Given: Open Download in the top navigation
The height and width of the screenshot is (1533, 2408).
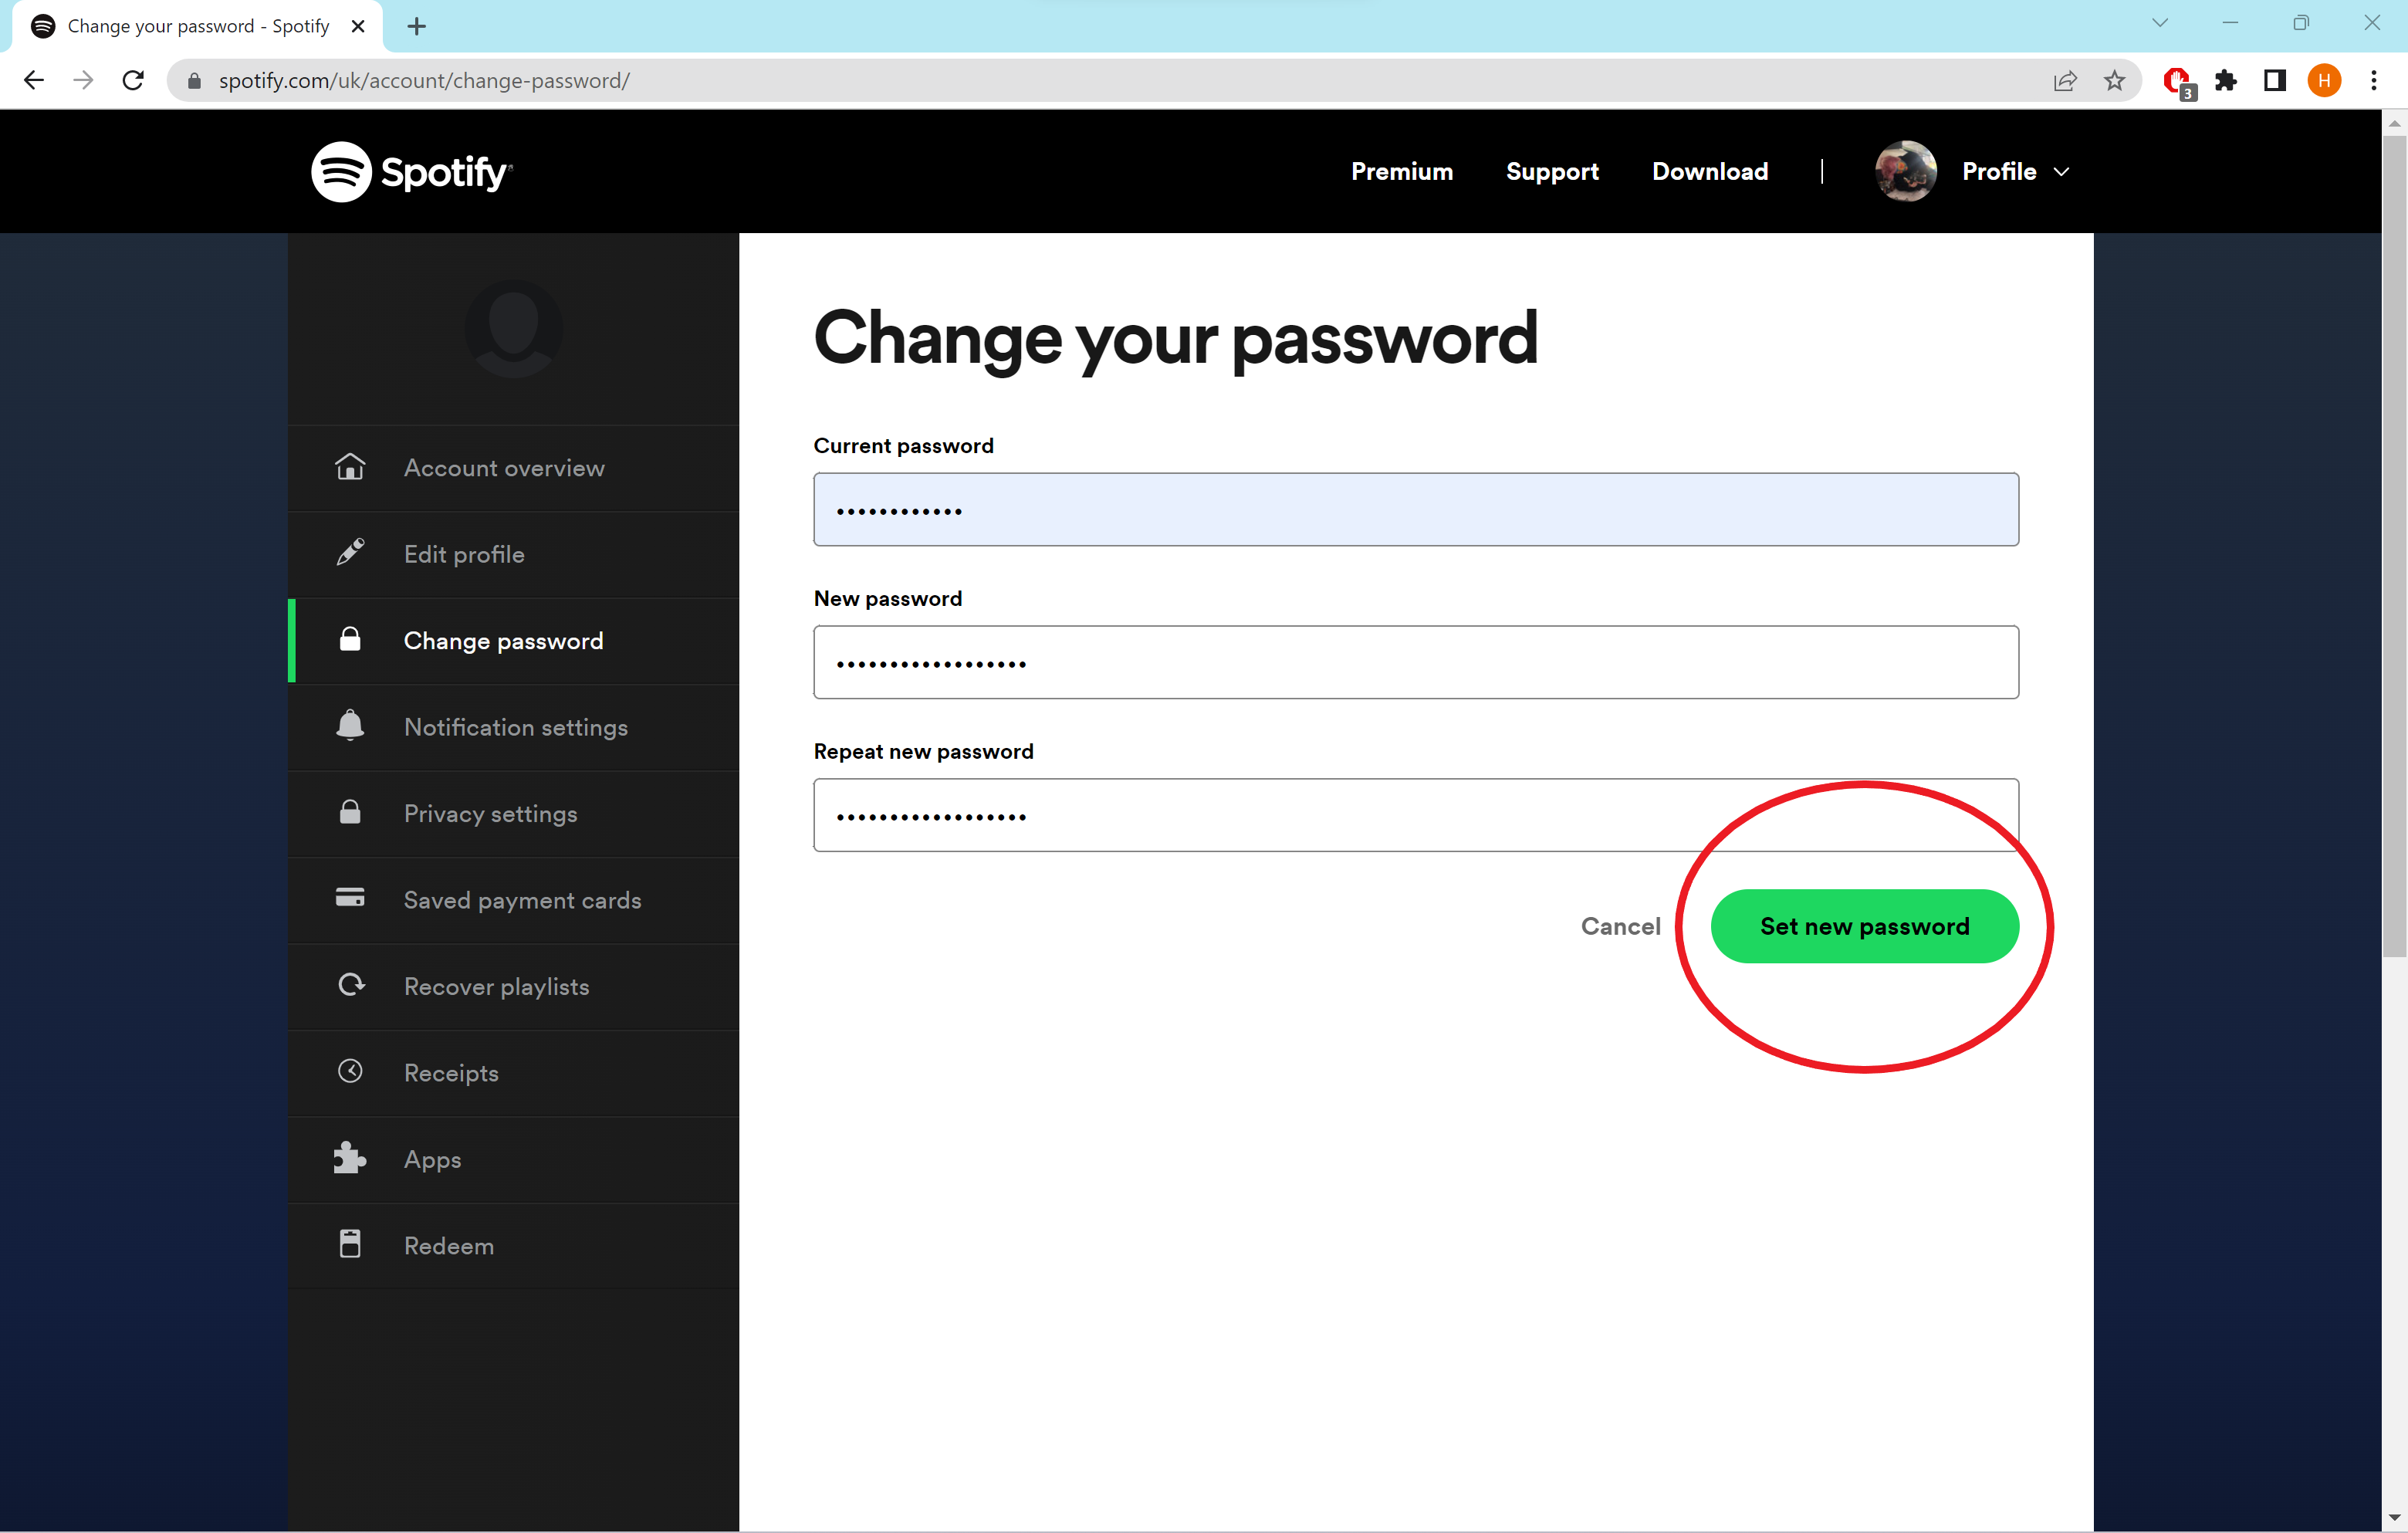Looking at the screenshot, I should [1710, 172].
